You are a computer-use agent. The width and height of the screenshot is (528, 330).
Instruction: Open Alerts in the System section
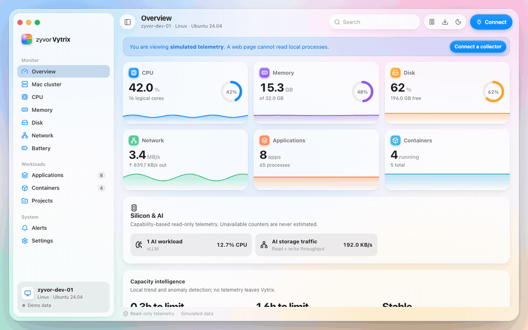(x=63, y=228)
